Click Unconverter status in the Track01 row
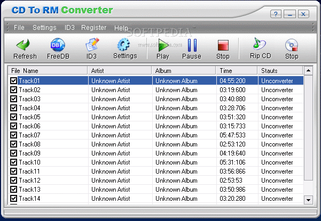This screenshot has height=221, width=321. click(x=277, y=81)
